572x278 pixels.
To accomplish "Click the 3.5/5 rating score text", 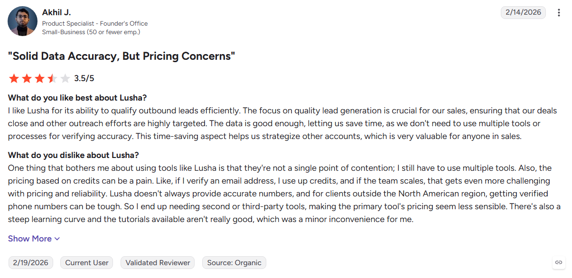I will point(84,78).
